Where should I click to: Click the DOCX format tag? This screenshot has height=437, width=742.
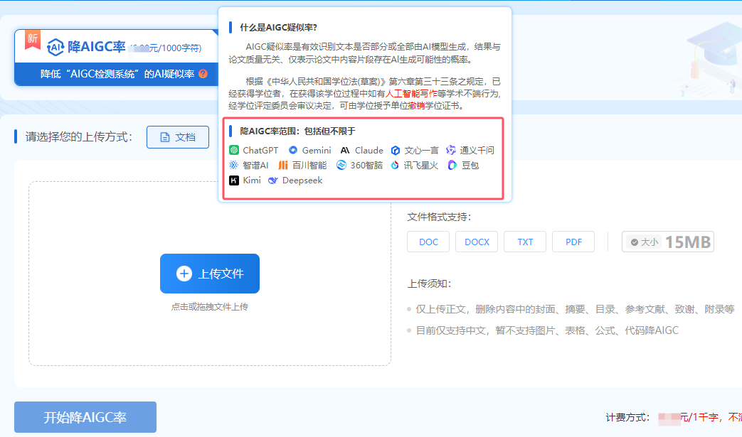pos(477,242)
